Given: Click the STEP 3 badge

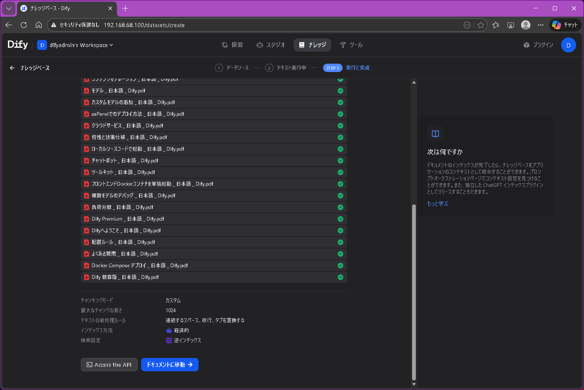Looking at the screenshot, I should [333, 68].
